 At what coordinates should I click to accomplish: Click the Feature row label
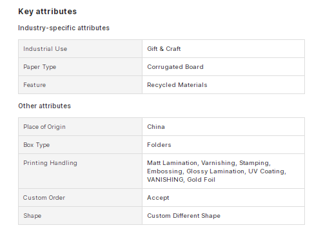click(x=35, y=85)
